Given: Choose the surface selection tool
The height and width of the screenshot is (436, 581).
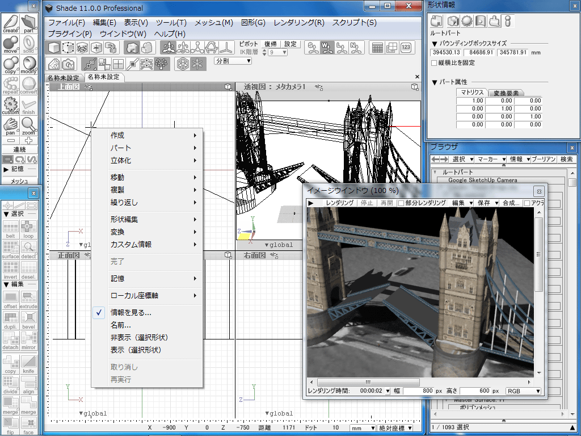Looking at the screenshot, I should [x=10, y=250].
